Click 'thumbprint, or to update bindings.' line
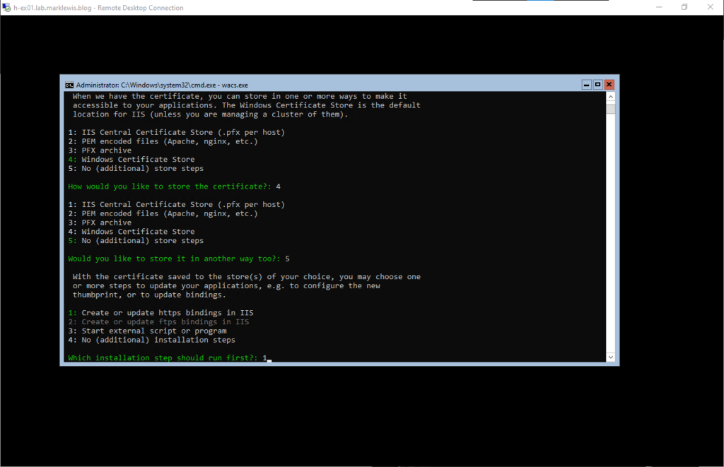 149,295
